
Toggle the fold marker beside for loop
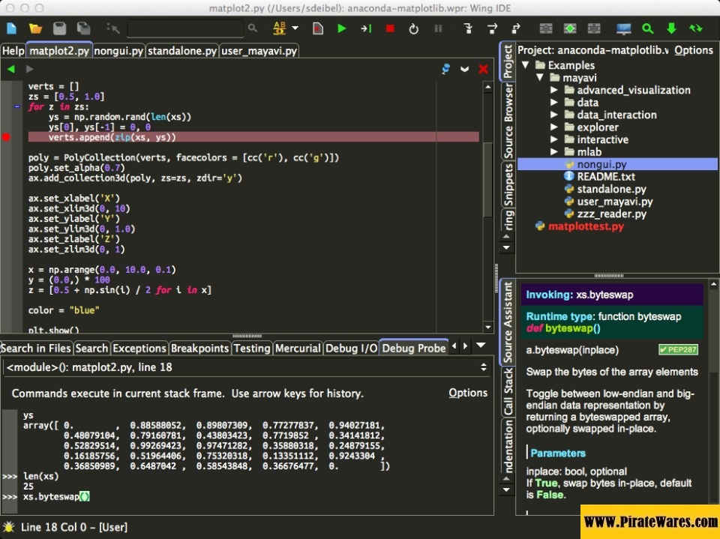(17, 106)
